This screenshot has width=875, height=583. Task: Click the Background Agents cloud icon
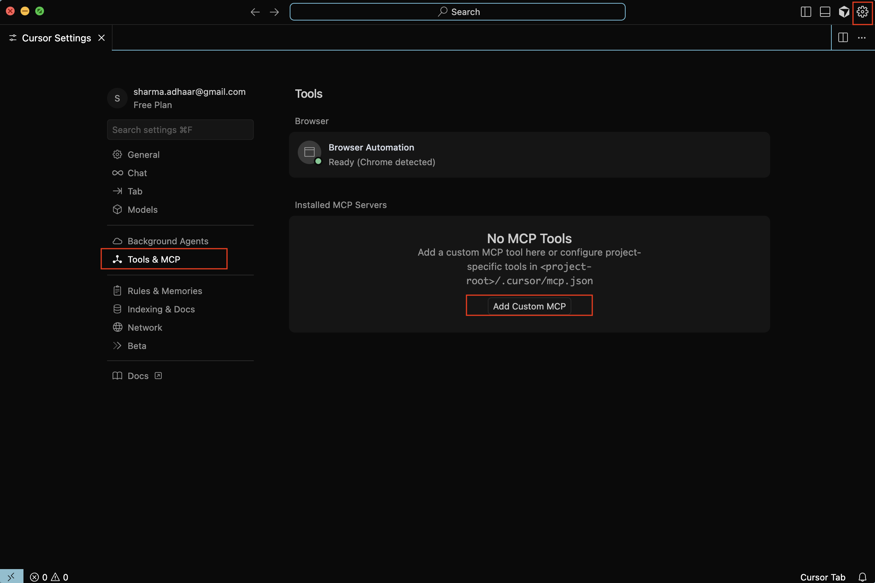click(x=117, y=241)
